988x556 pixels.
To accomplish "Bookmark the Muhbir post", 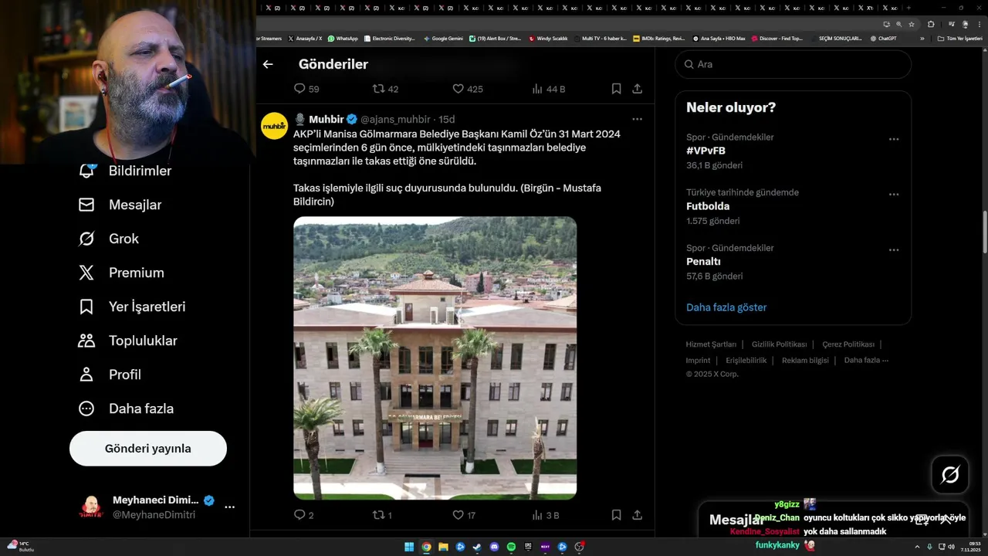I will pos(616,515).
